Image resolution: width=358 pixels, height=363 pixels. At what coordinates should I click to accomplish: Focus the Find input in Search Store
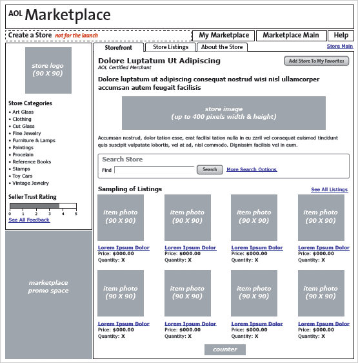pos(154,170)
